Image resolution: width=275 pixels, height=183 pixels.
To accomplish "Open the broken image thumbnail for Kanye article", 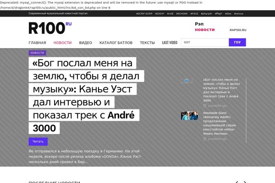I will click(187, 81).
